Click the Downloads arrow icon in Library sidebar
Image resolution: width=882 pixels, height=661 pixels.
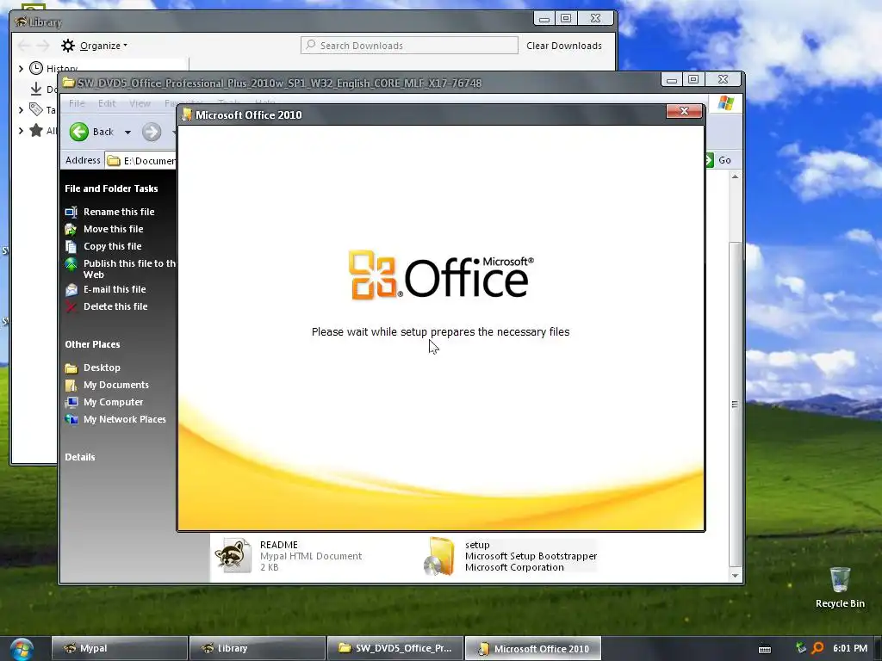(36, 89)
